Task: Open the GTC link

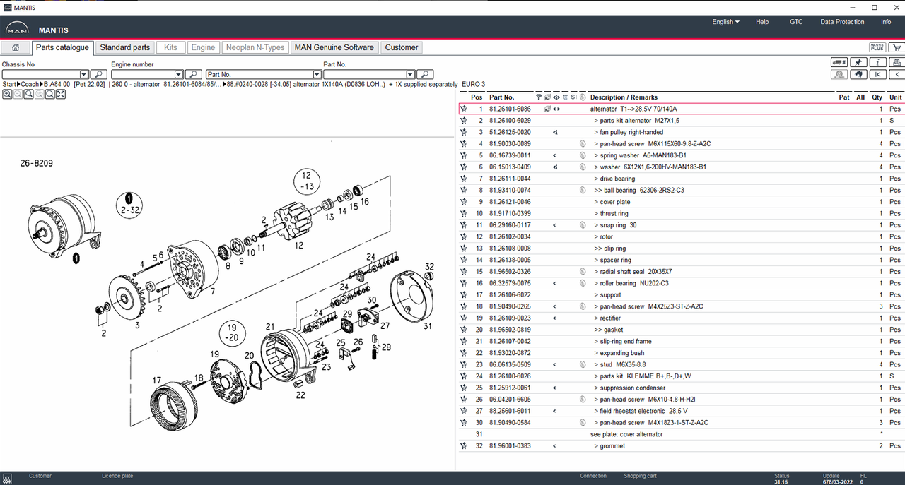Action: click(x=796, y=22)
